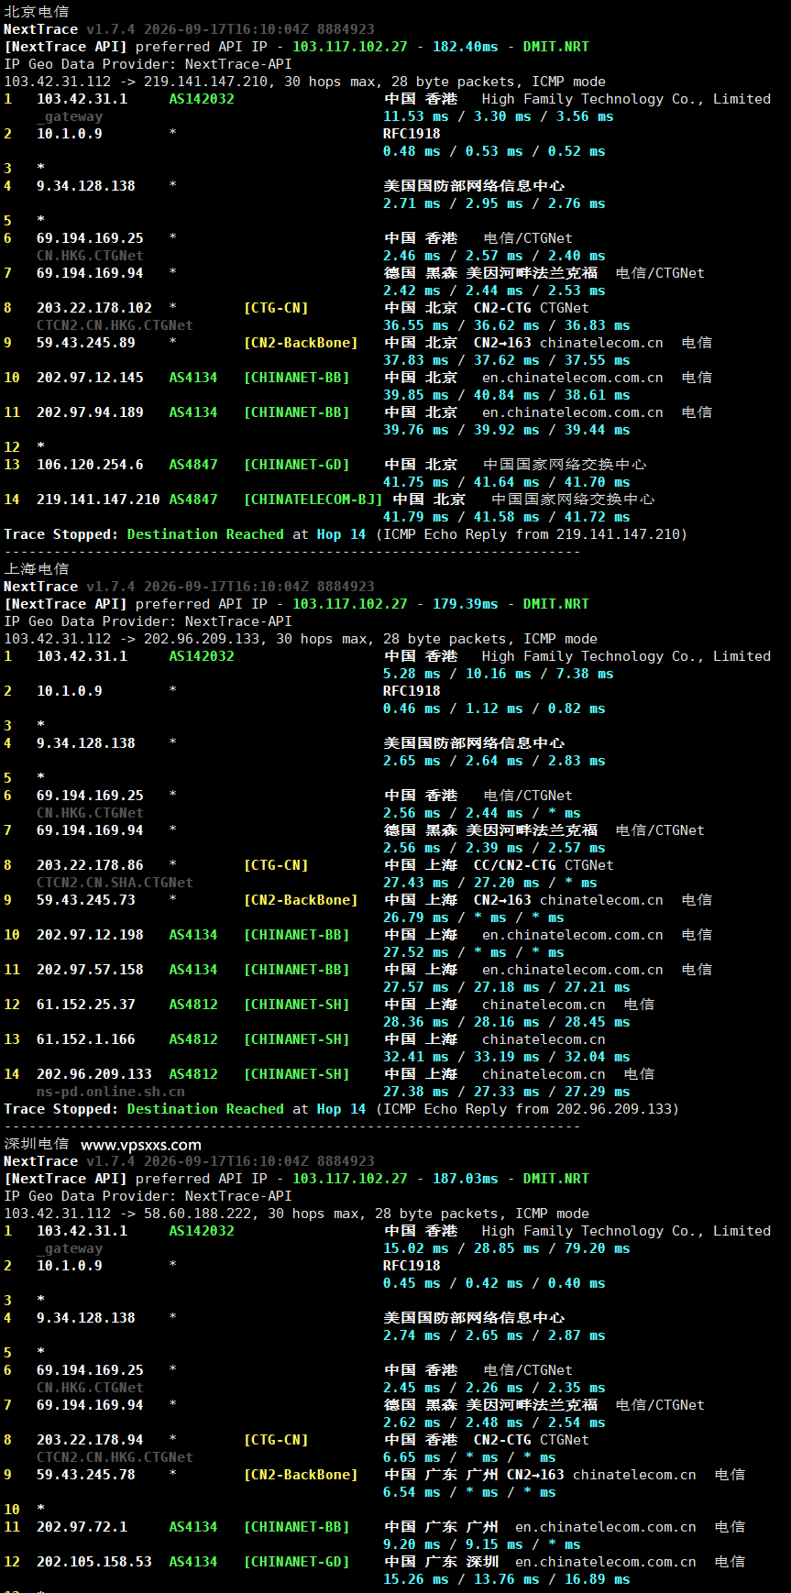This screenshot has width=791, height=1593.
Task: Click ICMP Echo Reply from 219.141.147.210 text
Action: (531, 534)
